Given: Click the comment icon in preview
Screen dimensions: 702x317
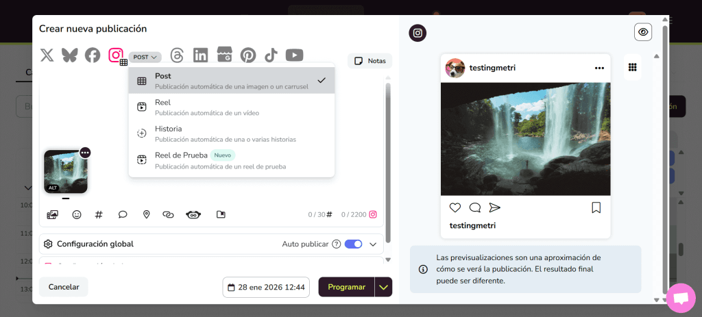Looking at the screenshot, I should (475, 207).
